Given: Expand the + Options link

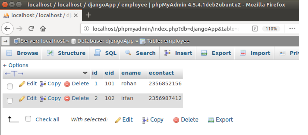Looking at the screenshot, I should (16, 65).
